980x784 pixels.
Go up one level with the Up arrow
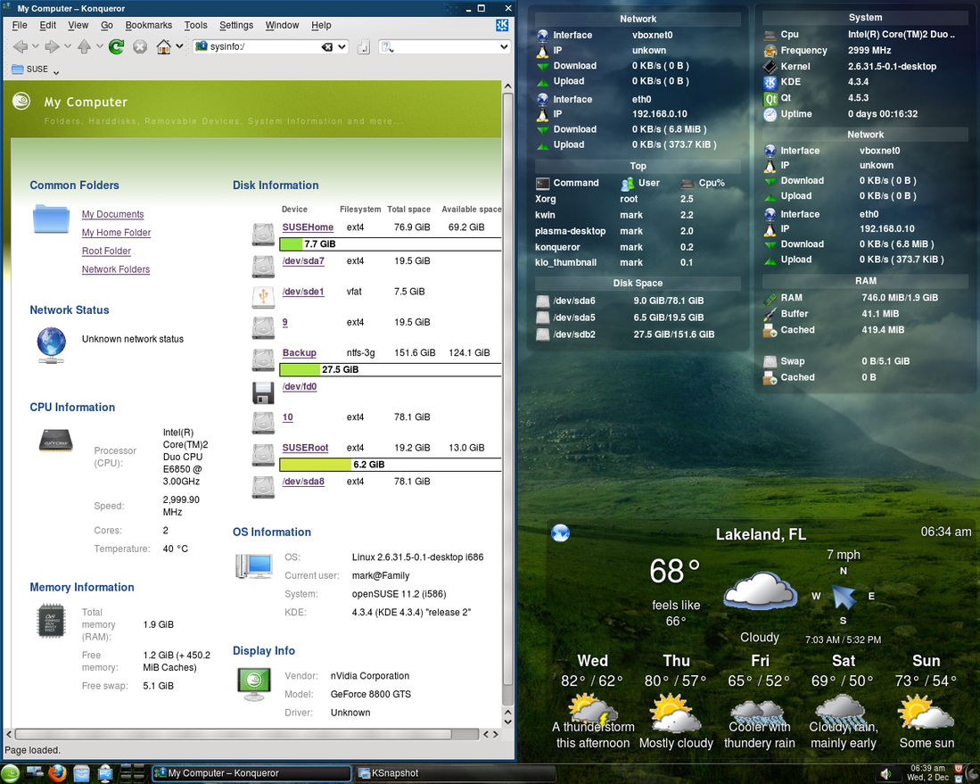[85, 47]
